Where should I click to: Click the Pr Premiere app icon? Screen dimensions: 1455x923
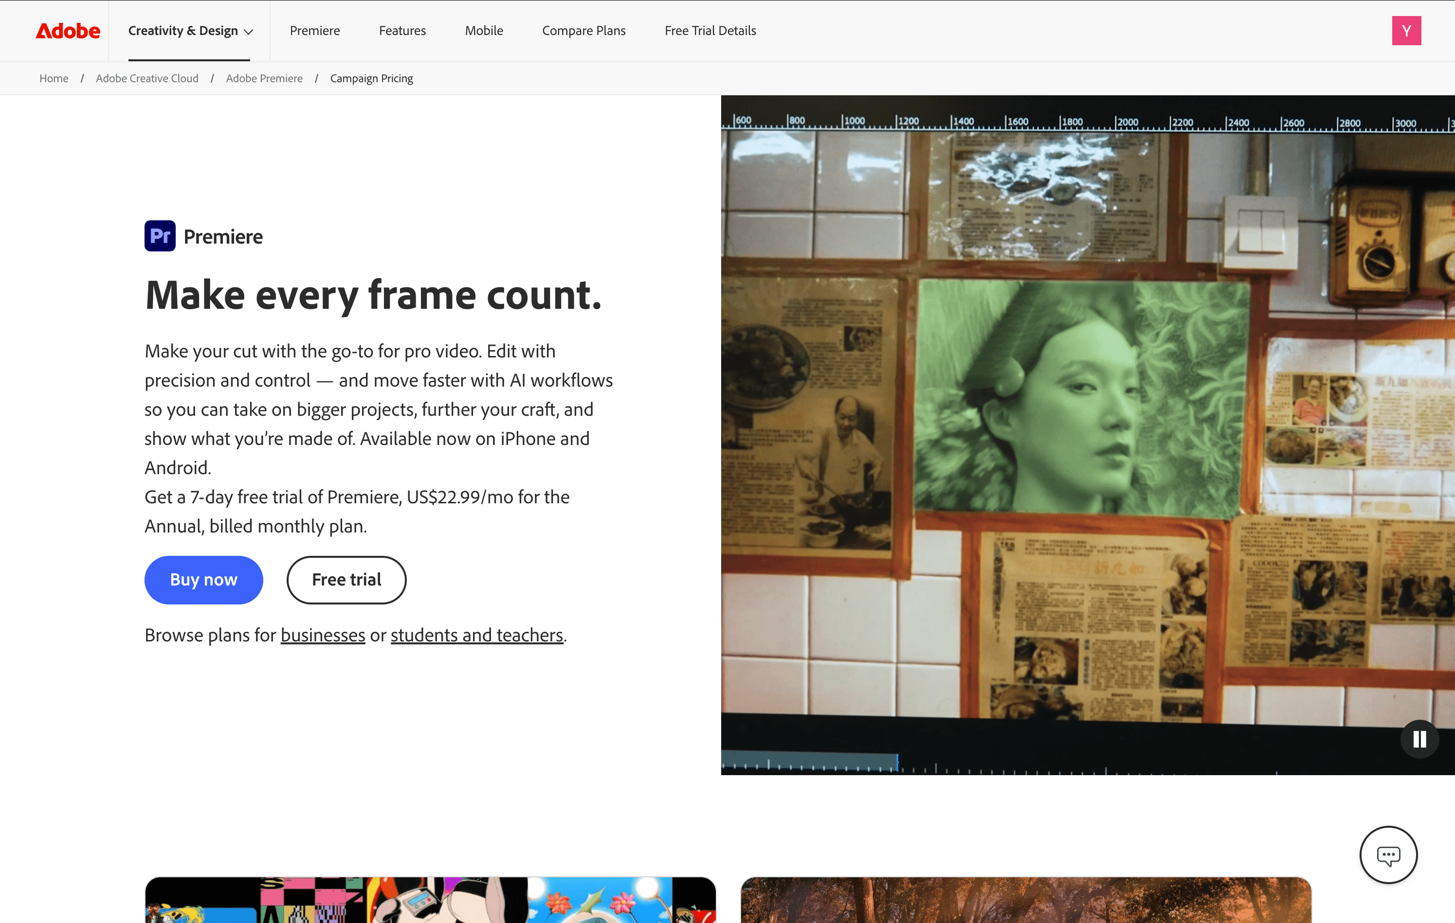pos(160,236)
